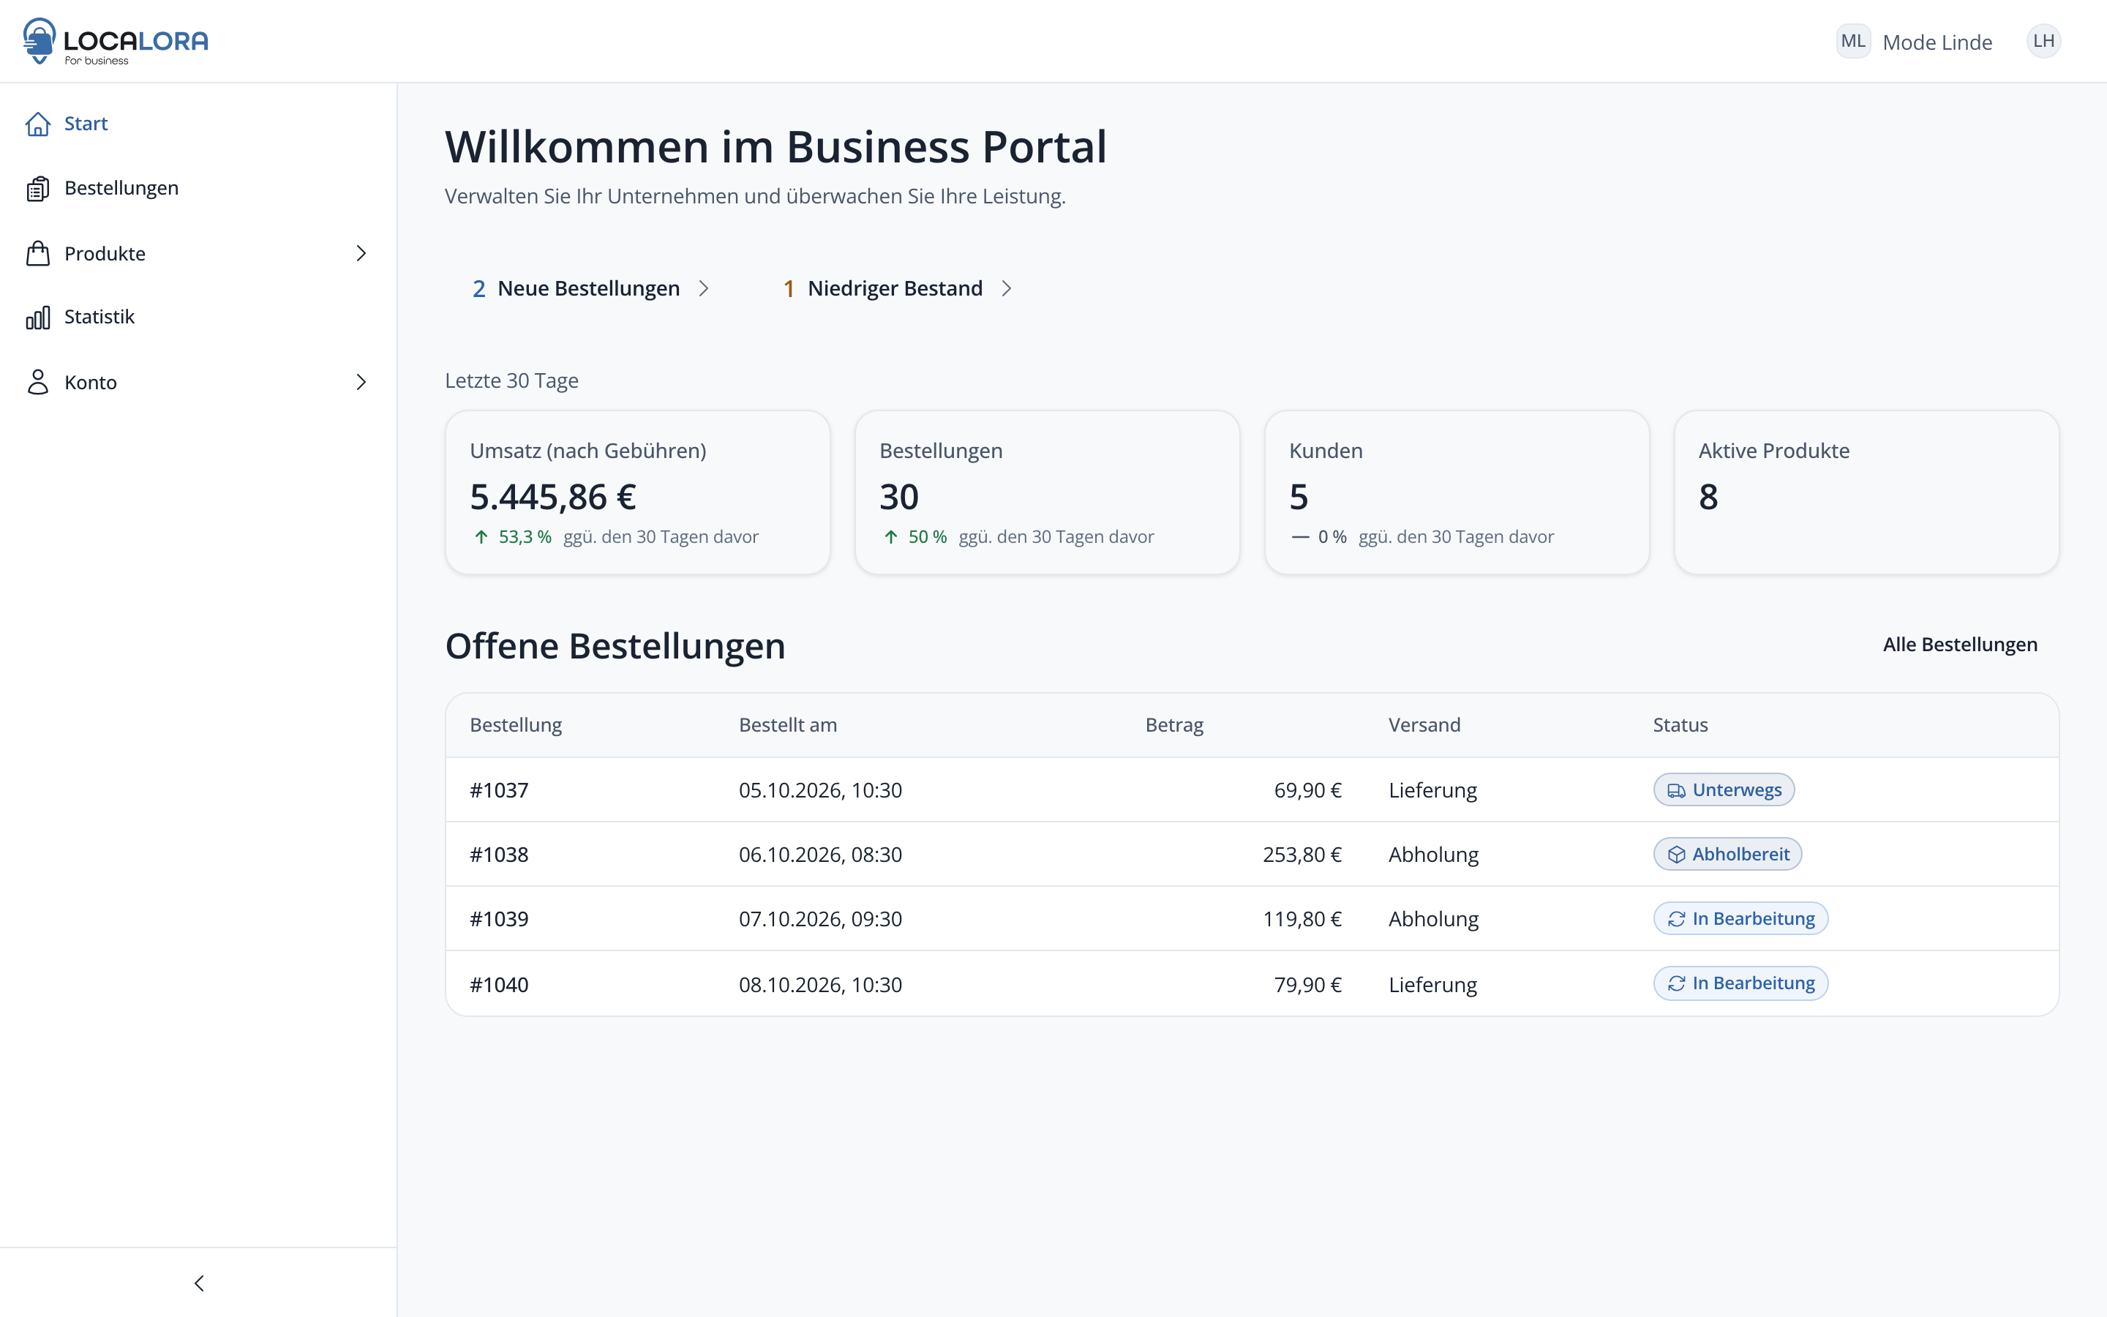Viewport: 2107px width, 1317px height.
Task: Click the Bestellungen stats card showing 30
Action: [1048, 492]
